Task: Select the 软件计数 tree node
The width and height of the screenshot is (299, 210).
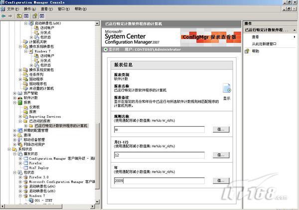Action: tap(30, 98)
